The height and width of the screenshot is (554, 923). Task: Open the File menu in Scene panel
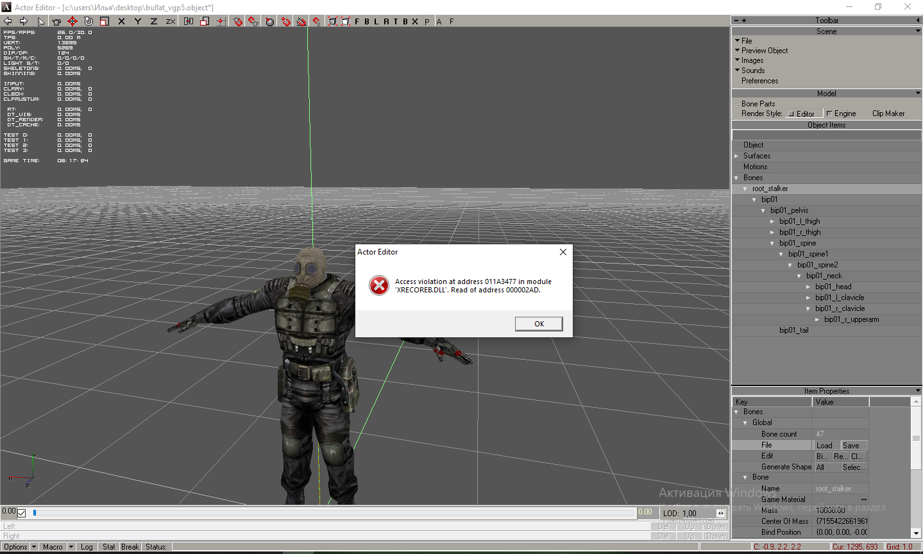(747, 40)
